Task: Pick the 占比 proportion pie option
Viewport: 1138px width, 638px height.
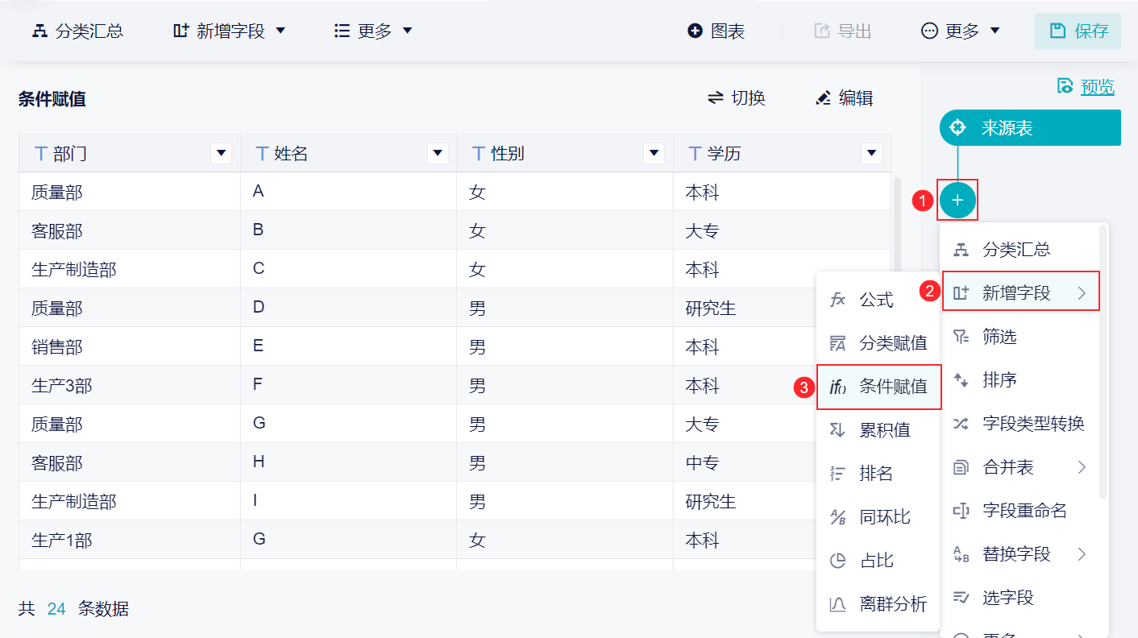Action: 877,561
